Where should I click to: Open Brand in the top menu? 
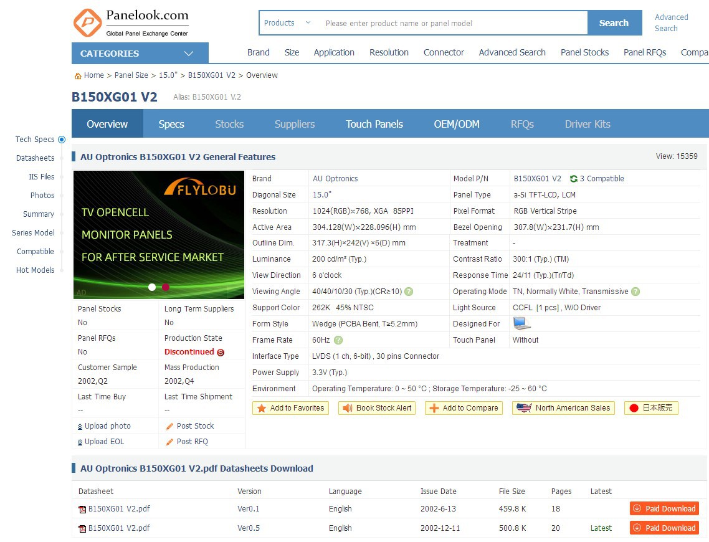(x=258, y=52)
